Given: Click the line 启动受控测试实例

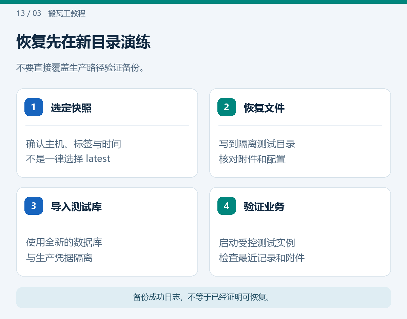Looking at the screenshot, I should click(x=257, y=243).
